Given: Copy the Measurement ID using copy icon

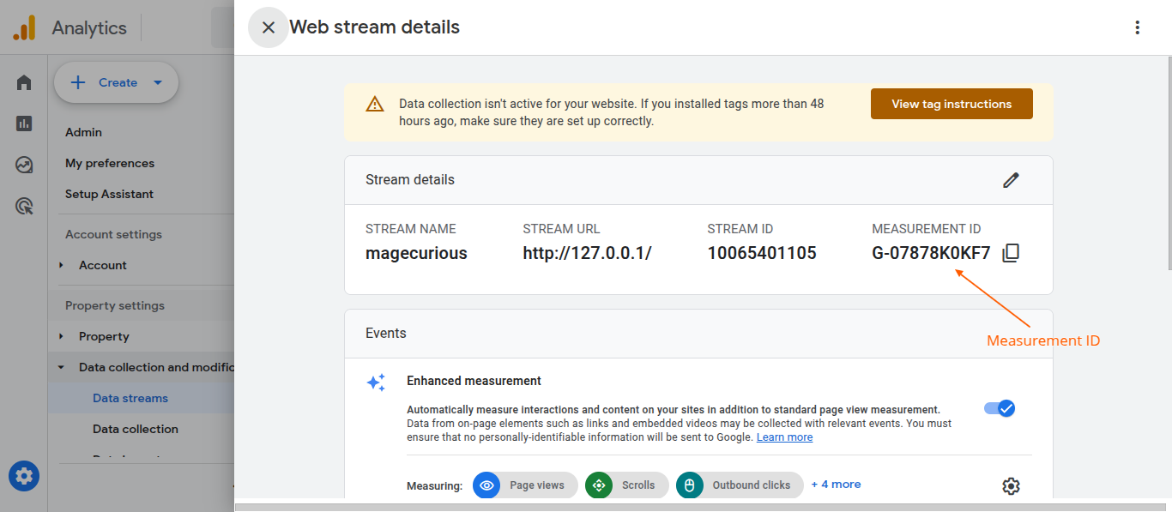Looking at the screenshot, I should (x=1010, y=252).
